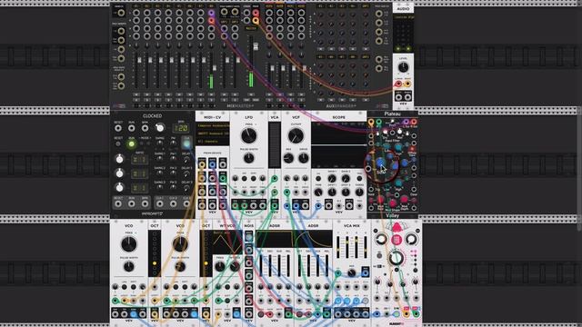Open the MIDI-CV device selection display line

(213, 134)
